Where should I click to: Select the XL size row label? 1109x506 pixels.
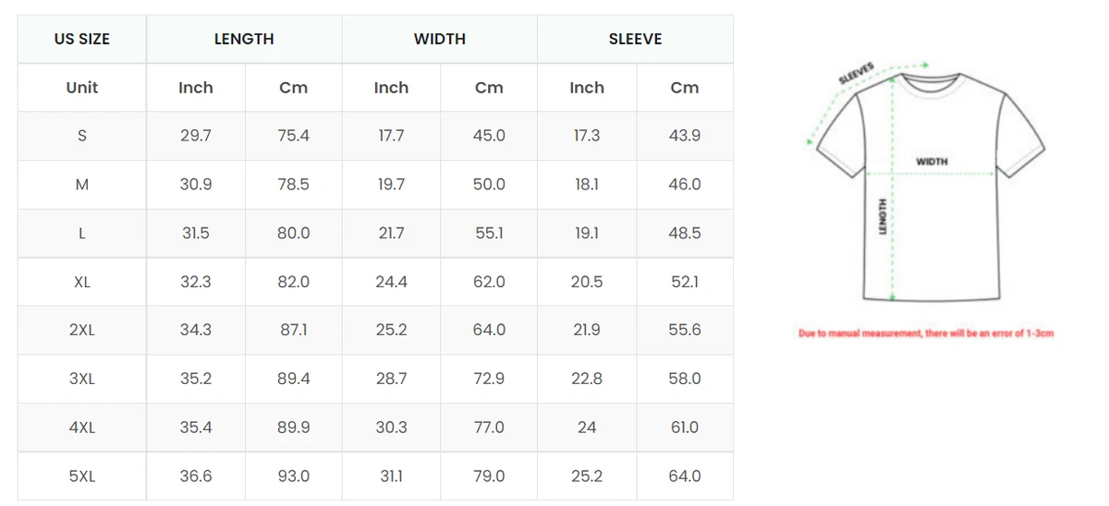click(x=82, y=282)
